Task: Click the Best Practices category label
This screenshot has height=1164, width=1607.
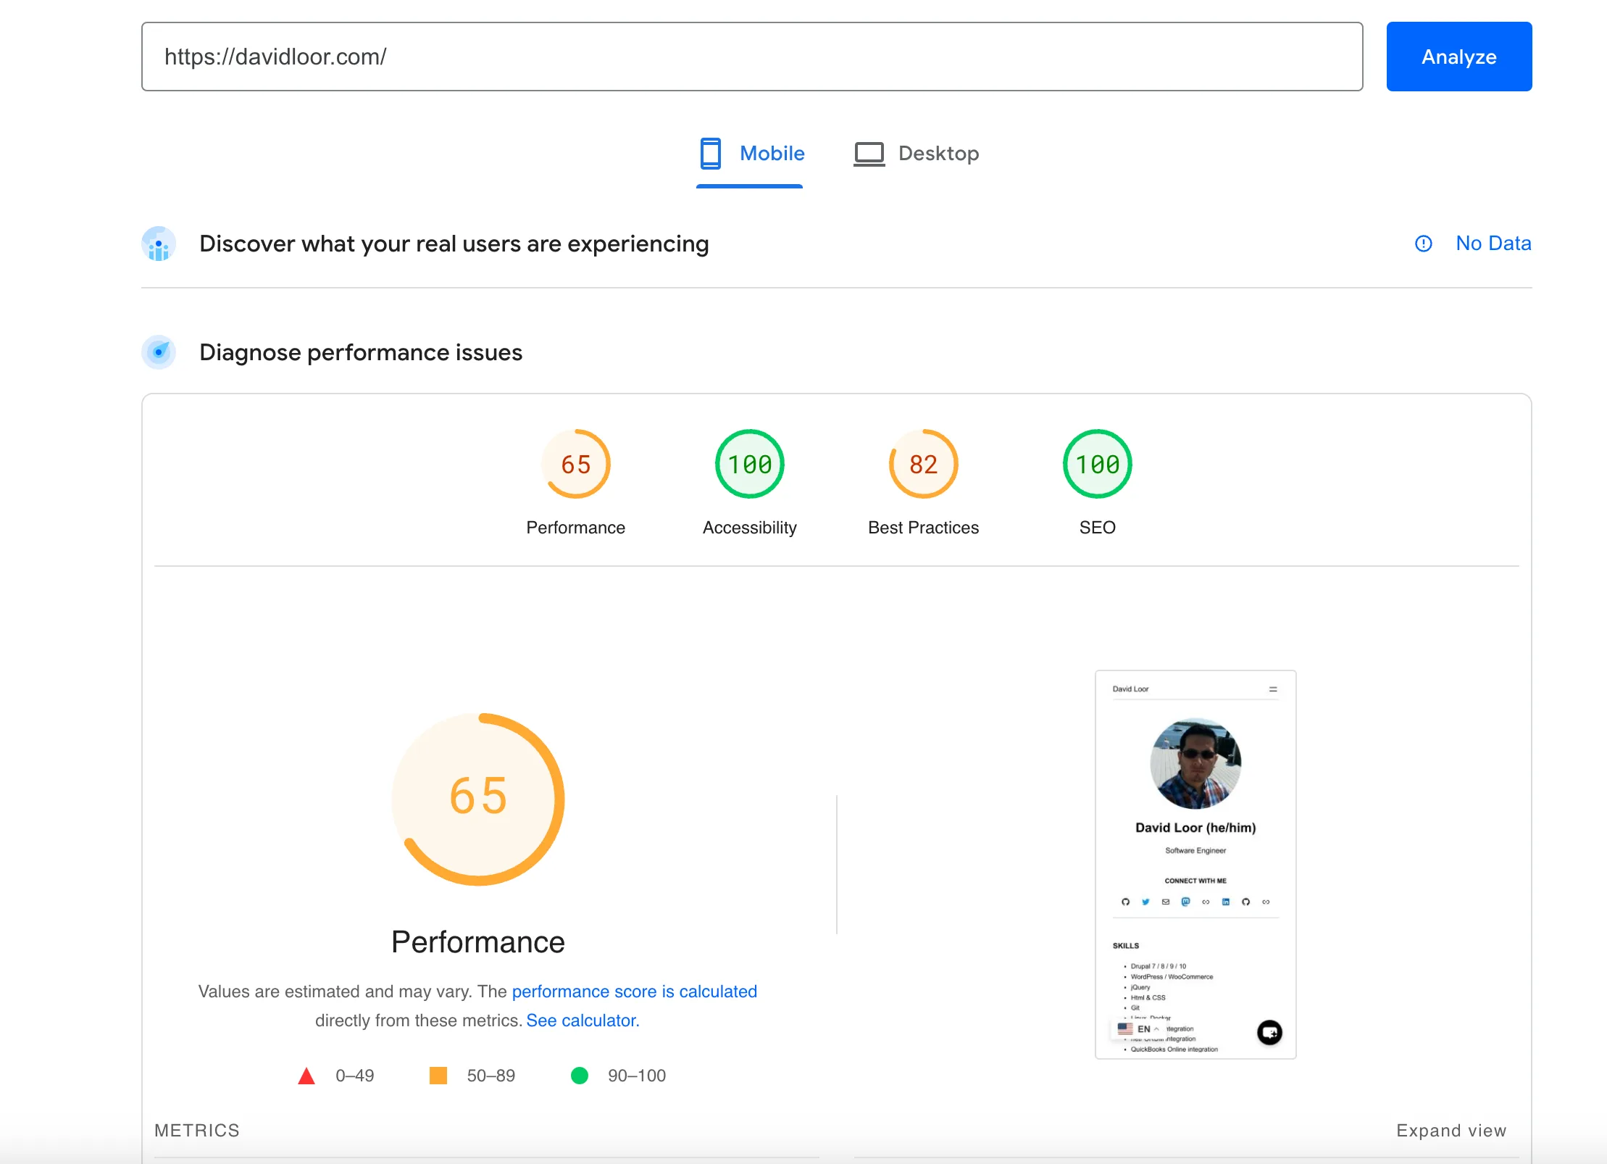Action: (x=924, y=528)
